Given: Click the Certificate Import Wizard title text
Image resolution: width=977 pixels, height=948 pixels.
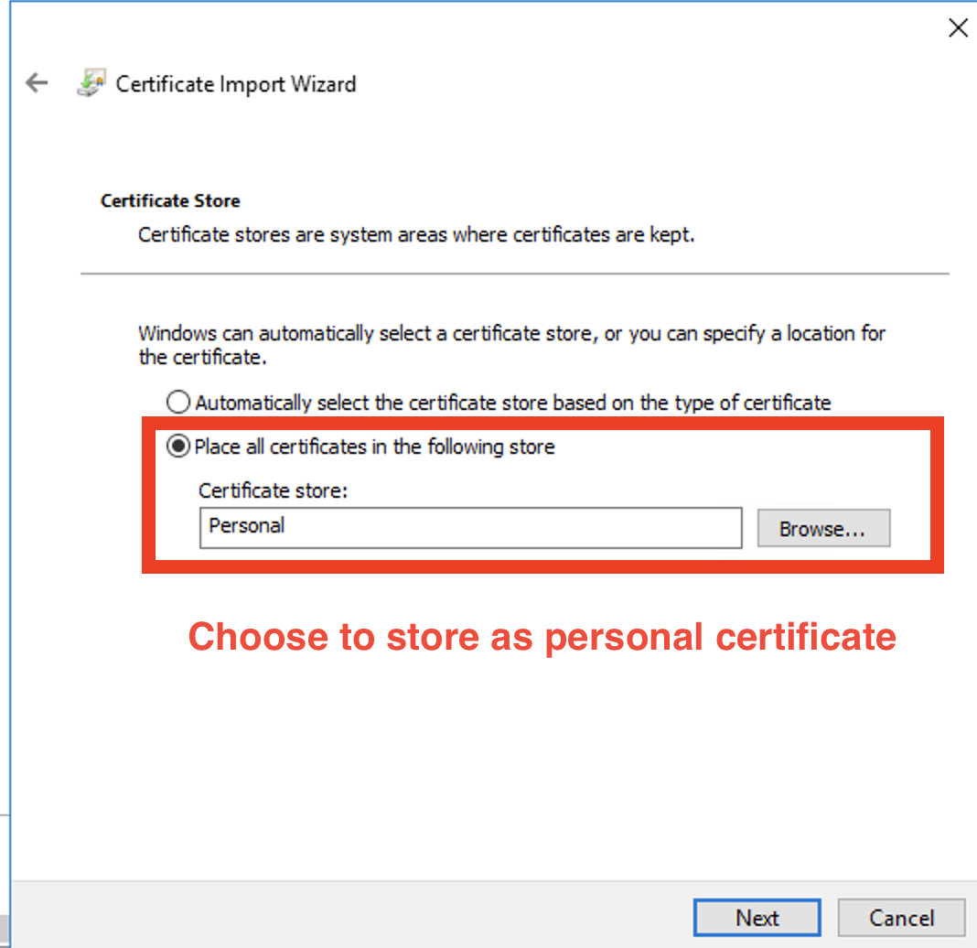Looking at the screenshot, I should (x=236, y=84).
